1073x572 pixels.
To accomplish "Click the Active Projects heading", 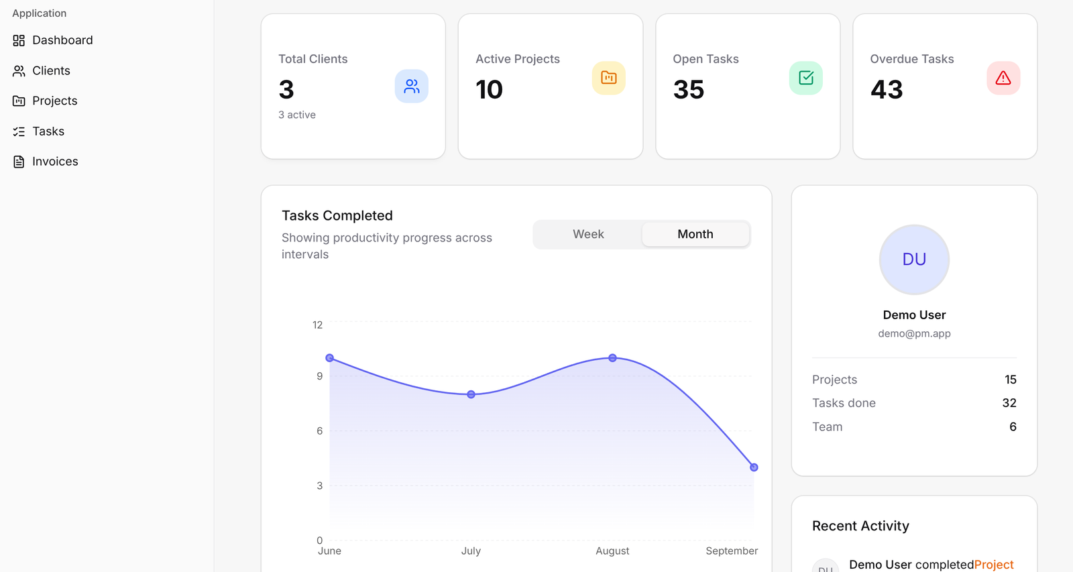I will 518,59.
